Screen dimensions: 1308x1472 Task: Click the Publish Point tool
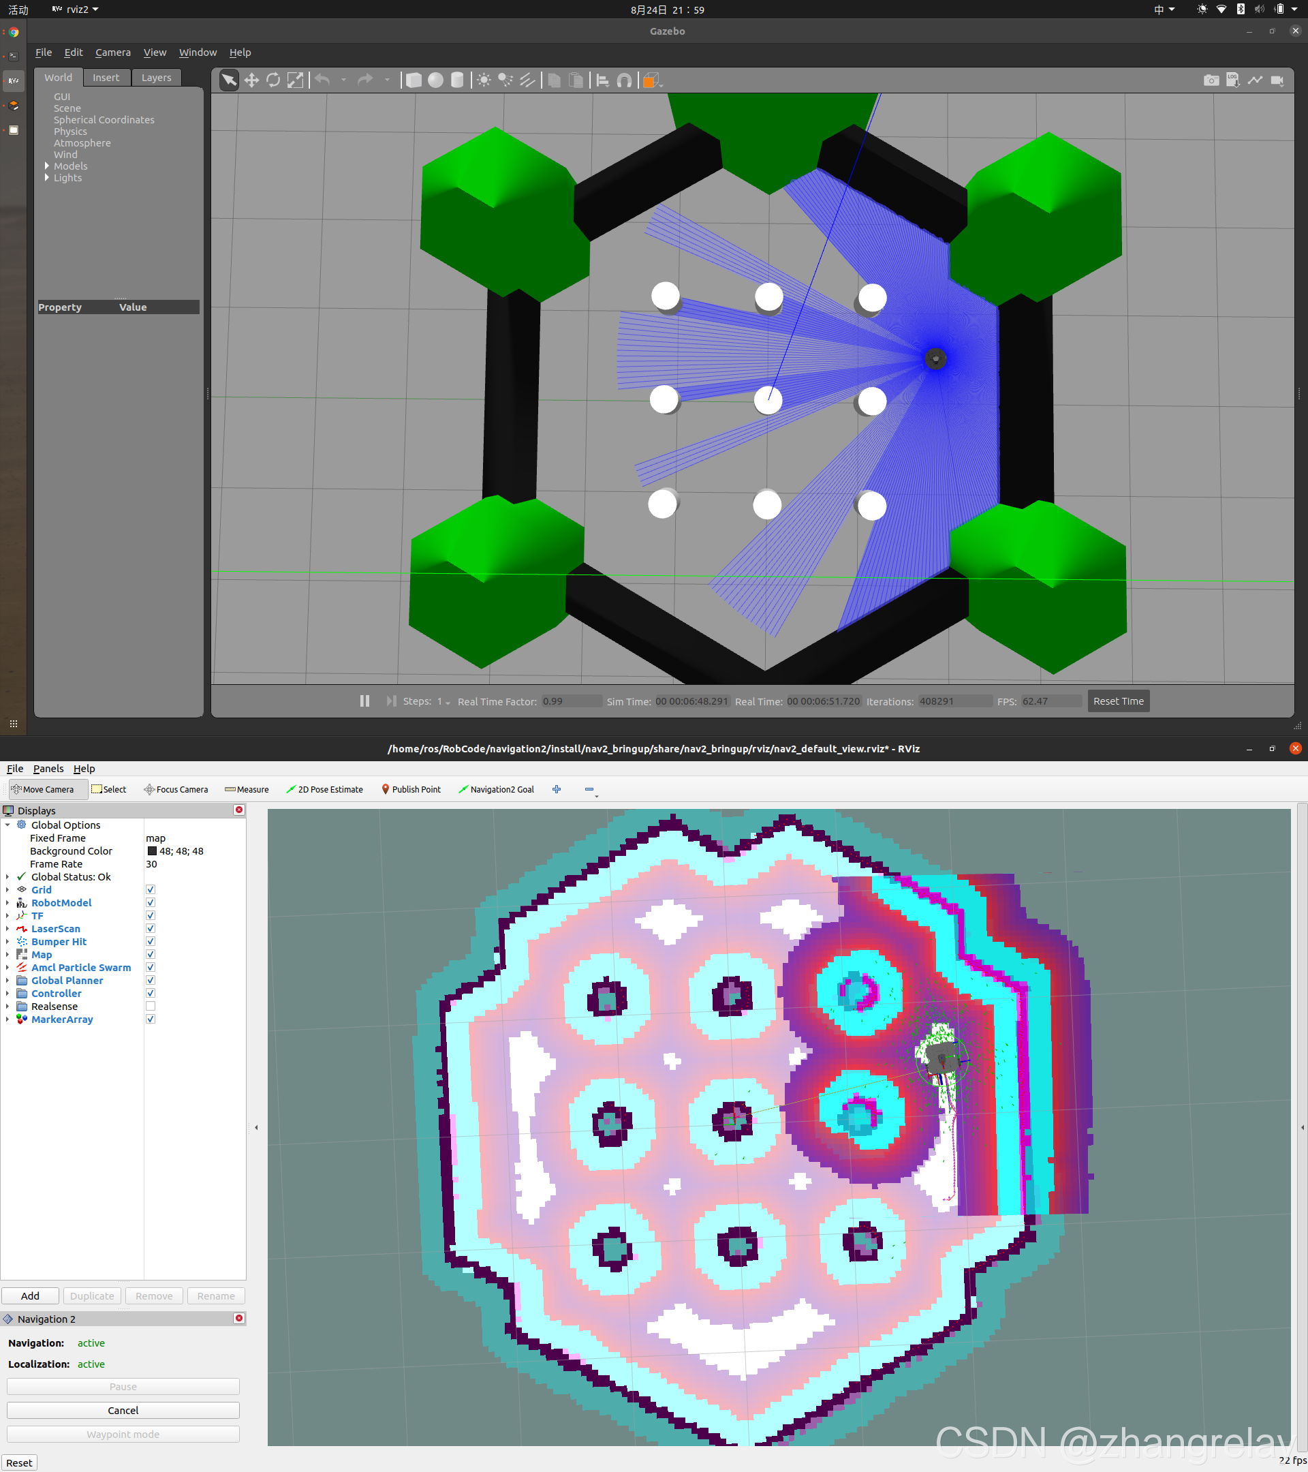[410, 789]
